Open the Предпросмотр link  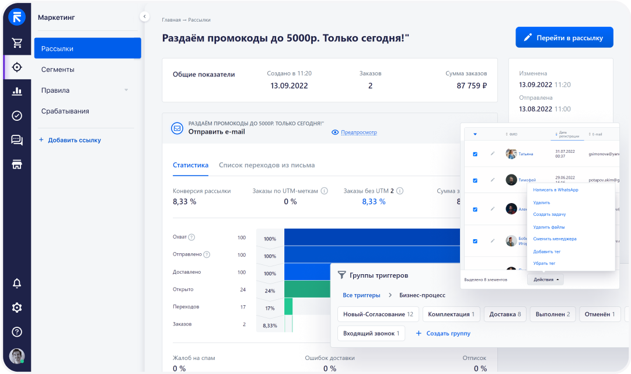[x=359, y=132]
